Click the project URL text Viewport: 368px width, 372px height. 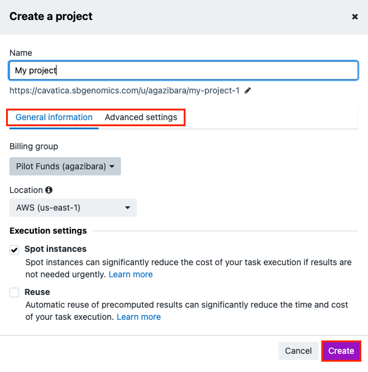point(124,90)
